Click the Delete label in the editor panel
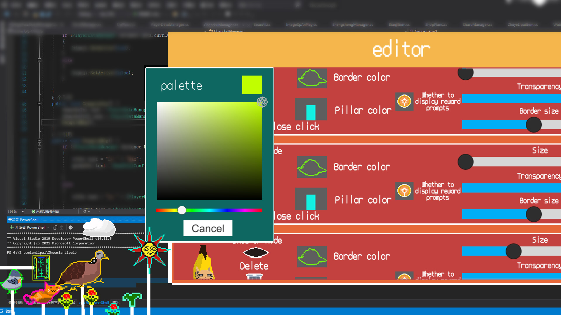Screen dimensions: 561x315 pos(254,266)
